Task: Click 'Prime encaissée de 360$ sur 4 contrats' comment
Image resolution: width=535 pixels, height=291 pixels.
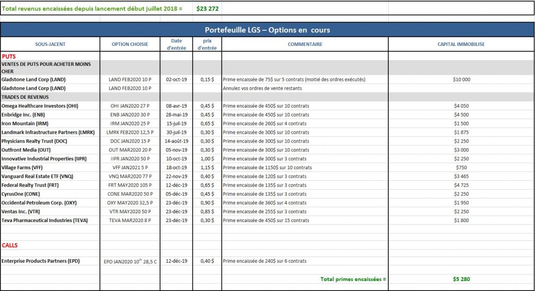Action: click(x=264, y=203)
